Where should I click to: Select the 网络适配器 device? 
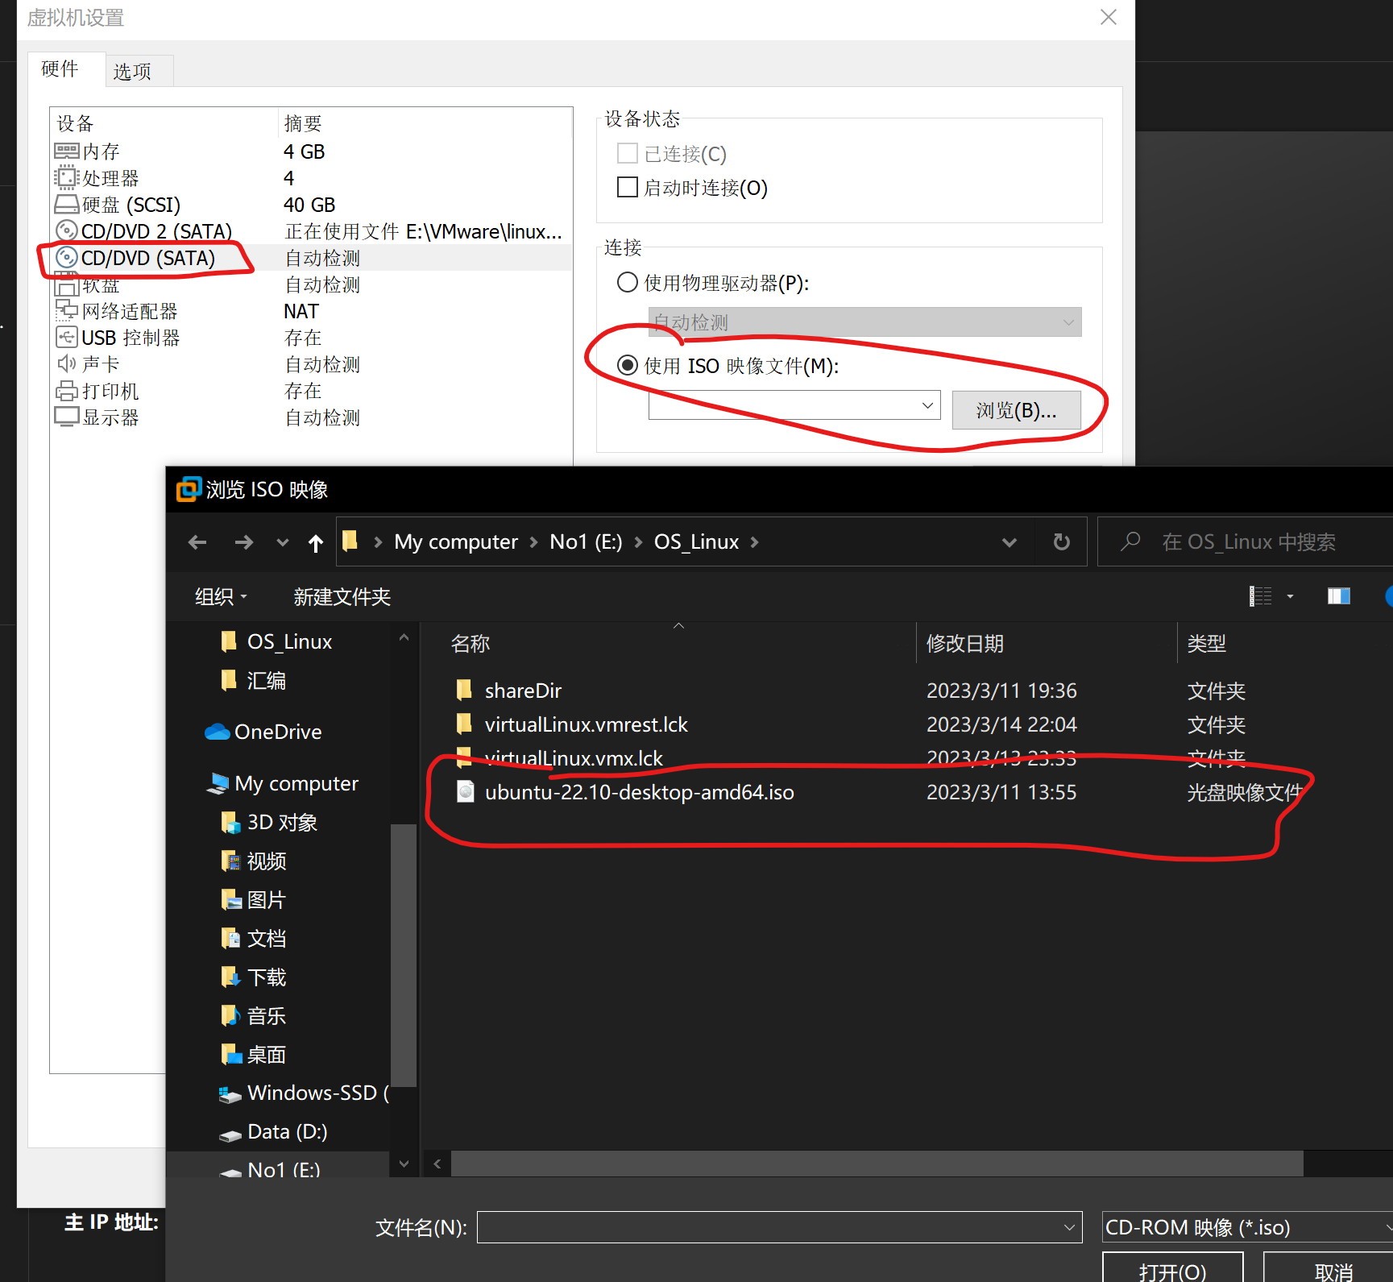click(x=312, y=311)
